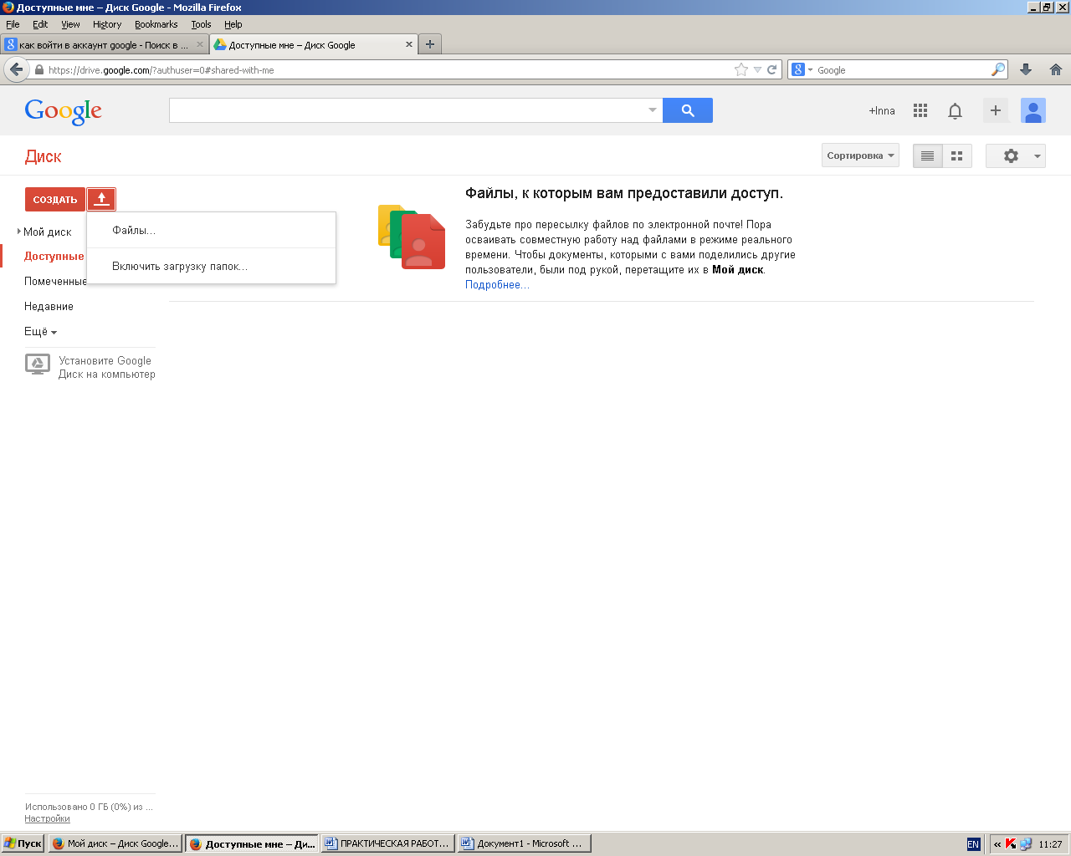The height and width of the screenshot is (856, 1071).
Task: Open the account profile avatar
Action: (1033, 110)
